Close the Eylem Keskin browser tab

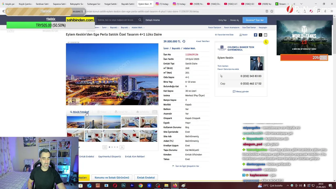point(151,4)
